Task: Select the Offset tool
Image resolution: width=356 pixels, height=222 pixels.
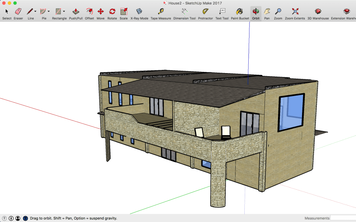Action: pos(89,12)
